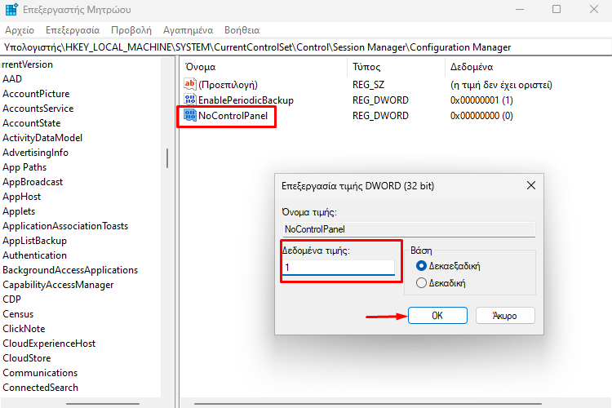Open the Βοήθεια menu
612x408 pixels.
(x=242, y=30)
